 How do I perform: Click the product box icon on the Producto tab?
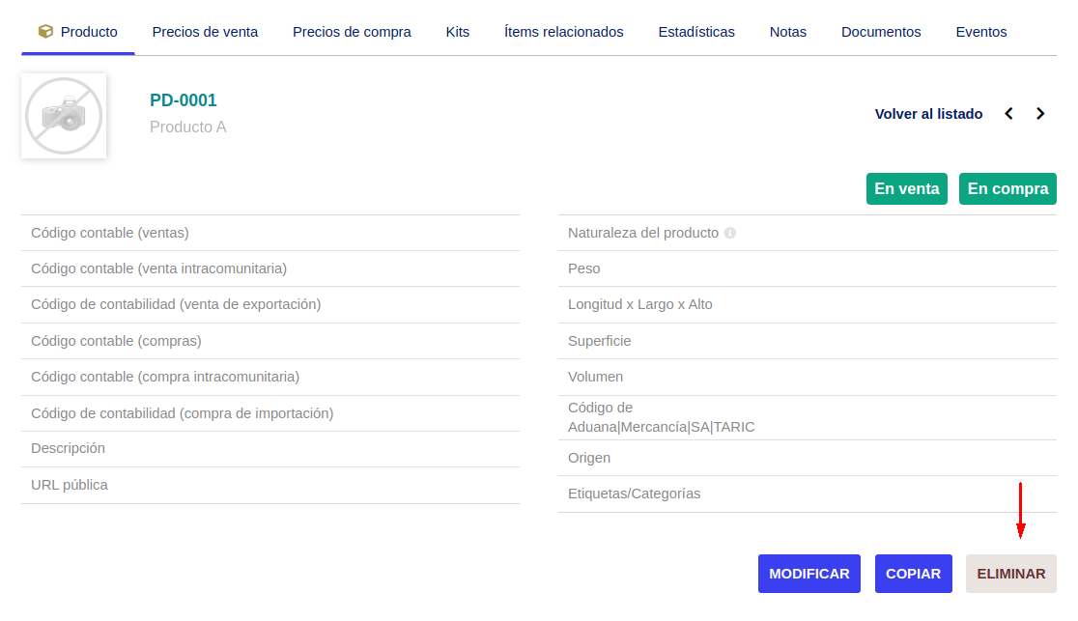(x=45, y=31)
